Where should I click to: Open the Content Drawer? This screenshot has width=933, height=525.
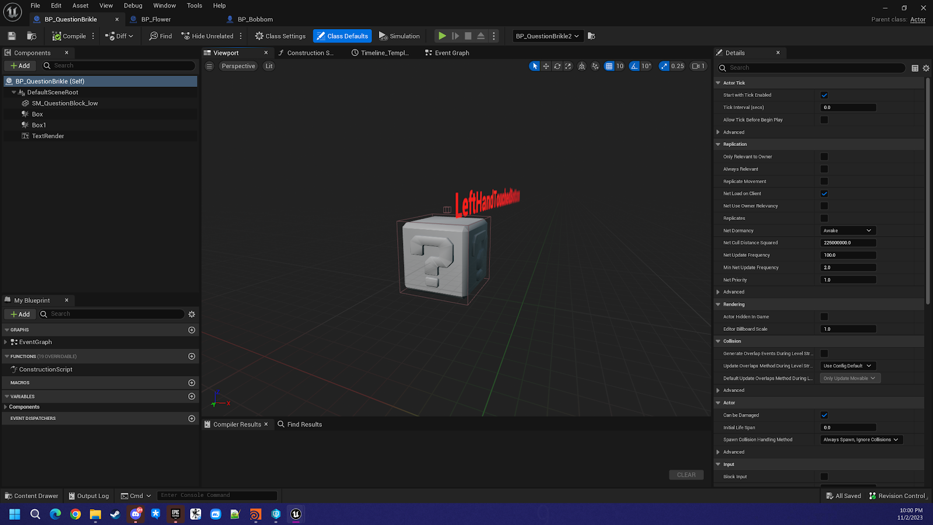point(31,496)
